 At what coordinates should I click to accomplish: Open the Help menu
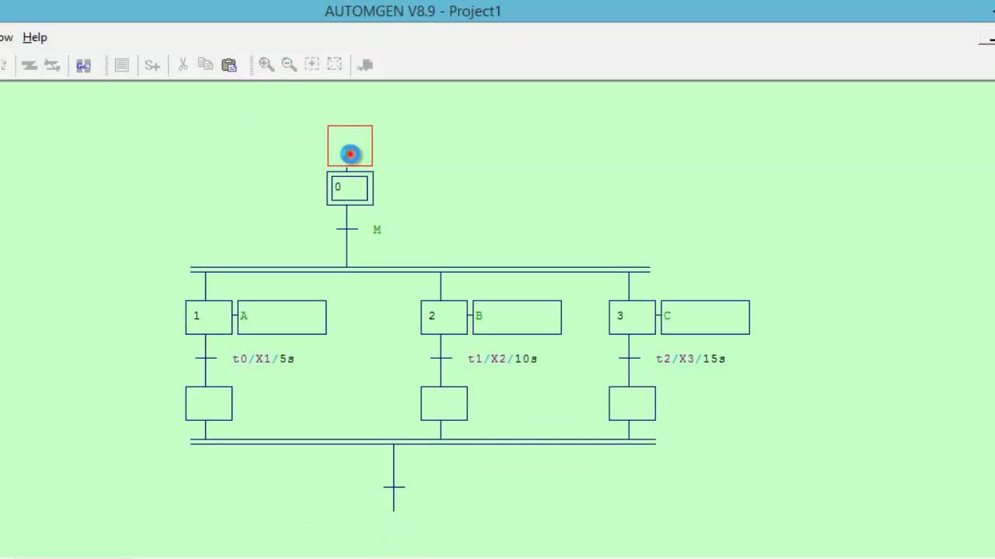pyautogui.click(x=35, y=37)
